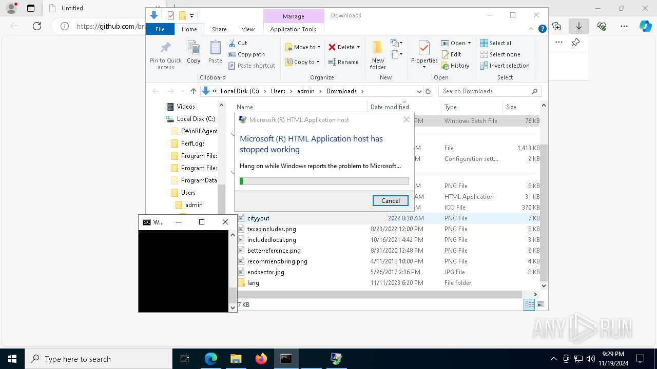Screen dimensions: 657x369
Task: Sort by Type column header
Action: pos(472,107)
